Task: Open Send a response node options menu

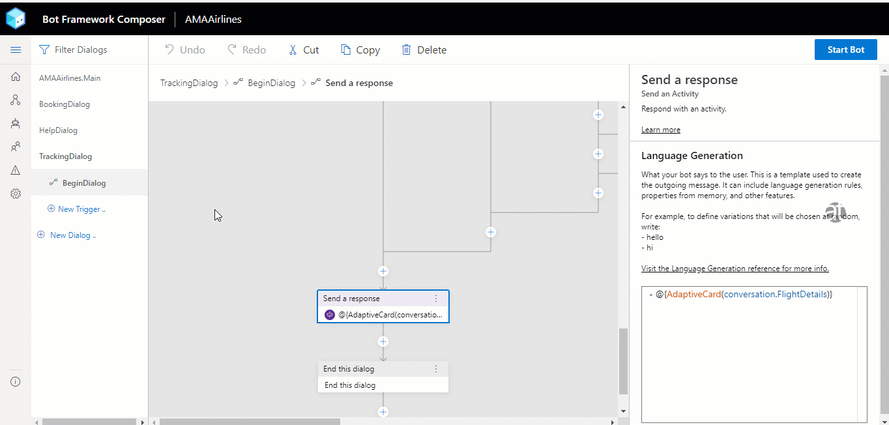Action: coord(436,299)
